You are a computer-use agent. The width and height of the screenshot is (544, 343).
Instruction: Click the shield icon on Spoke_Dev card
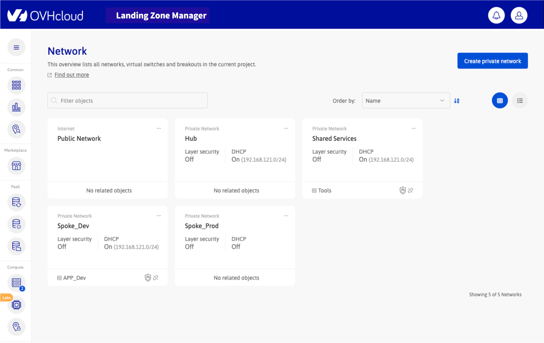[148, 278]
